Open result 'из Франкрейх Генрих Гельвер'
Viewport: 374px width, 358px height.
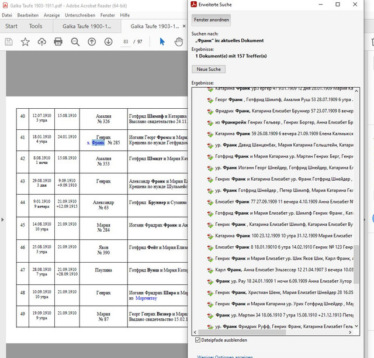coord(284,122)
